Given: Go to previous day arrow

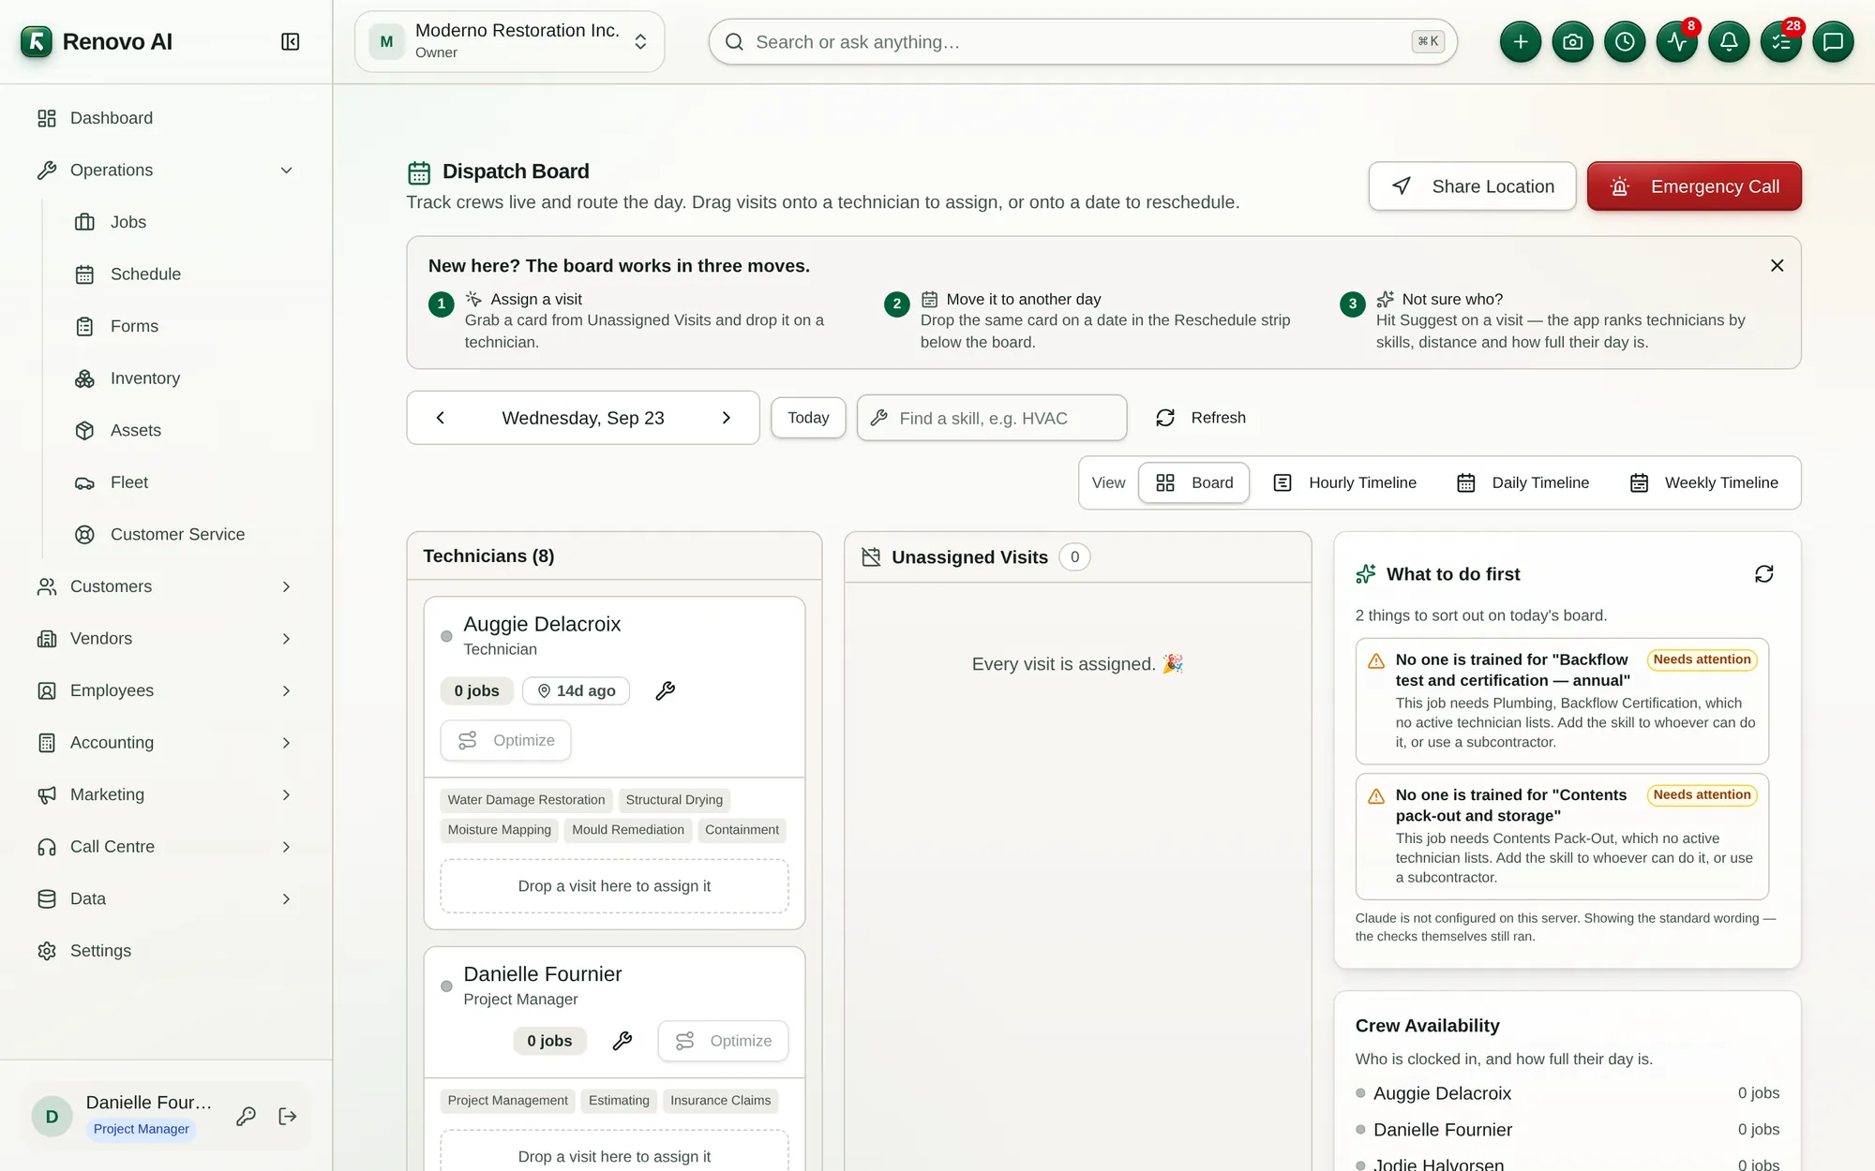Looking at the screenshot, I should coord(440,418).
